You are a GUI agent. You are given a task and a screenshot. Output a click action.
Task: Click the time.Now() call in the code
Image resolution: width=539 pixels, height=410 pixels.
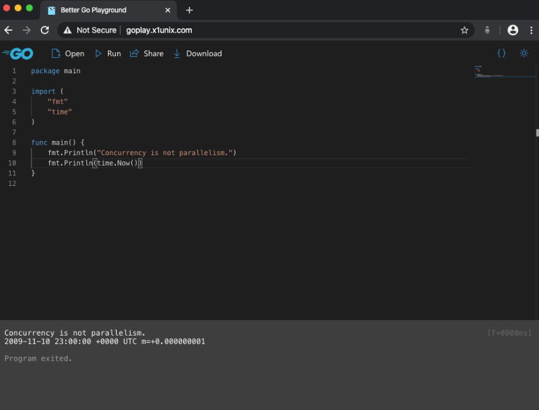(117, 163)
